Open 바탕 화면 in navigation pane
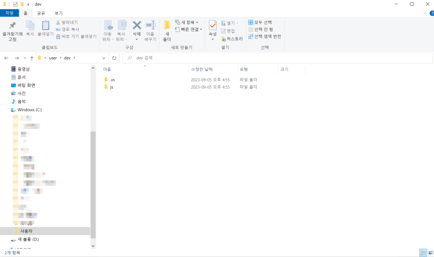Image resolution: width=434 pixels, height=257 pixels. tap(23, 85)
